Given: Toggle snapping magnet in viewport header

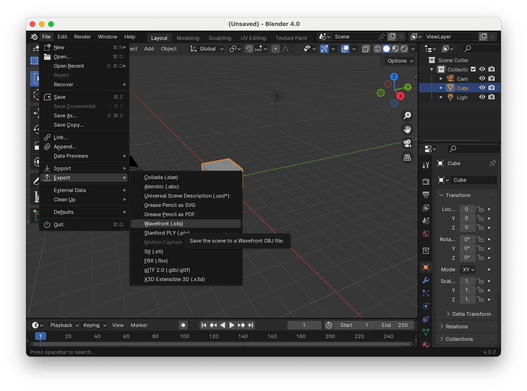Looking at the screenshot, I should click(249, 49).
